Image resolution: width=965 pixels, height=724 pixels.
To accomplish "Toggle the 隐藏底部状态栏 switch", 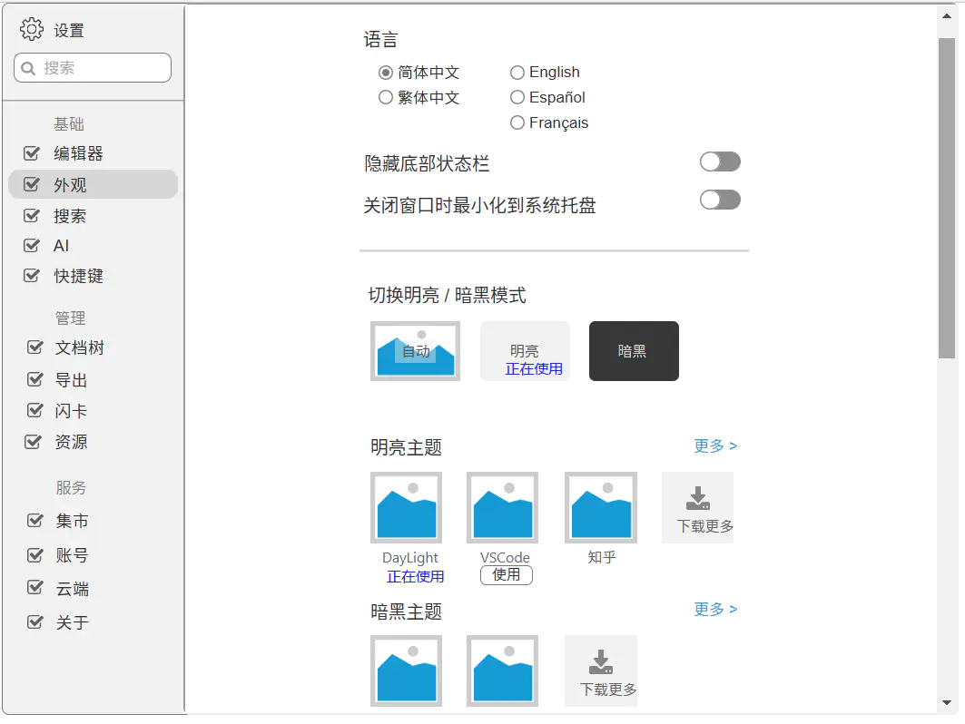I will point(720,162).
